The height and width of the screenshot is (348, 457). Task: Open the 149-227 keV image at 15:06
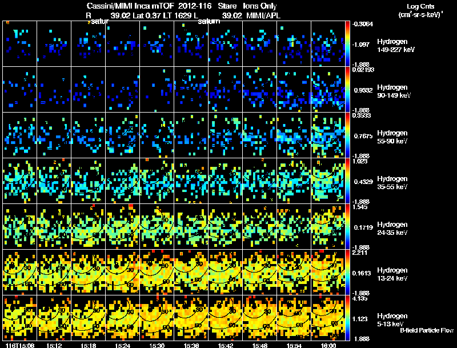(x=20, y=44)
